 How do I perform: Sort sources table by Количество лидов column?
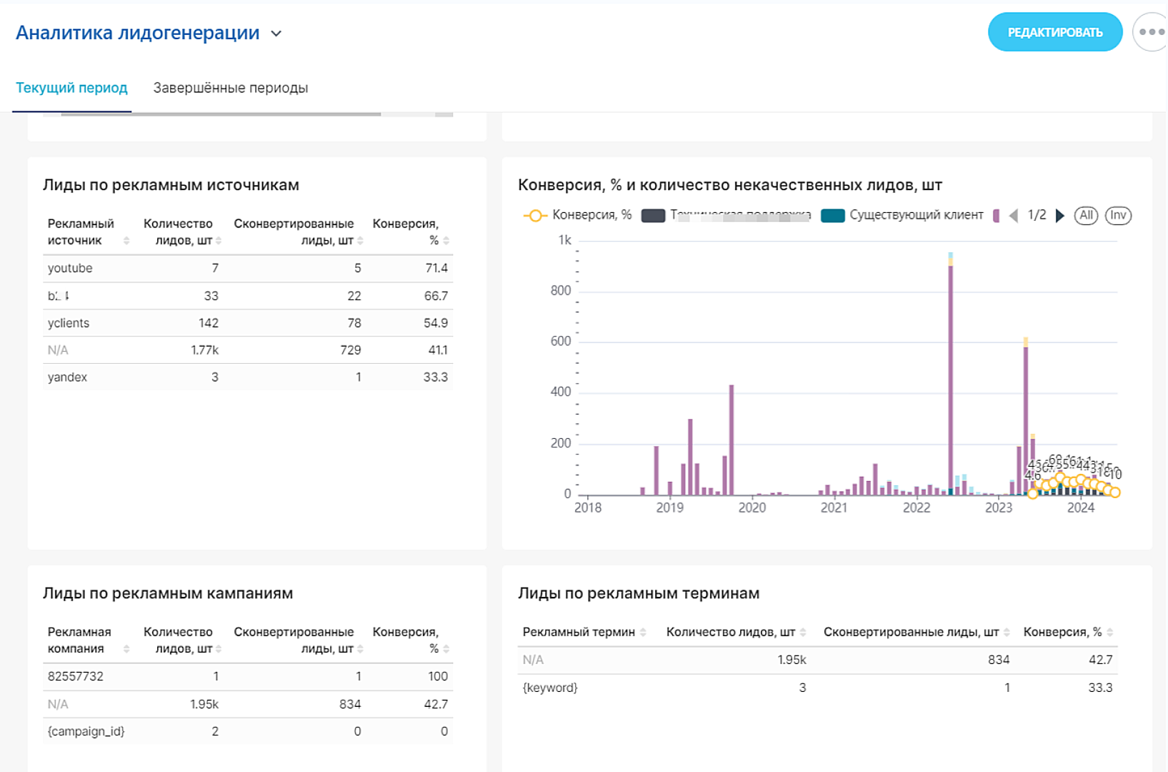click(219, 241)
